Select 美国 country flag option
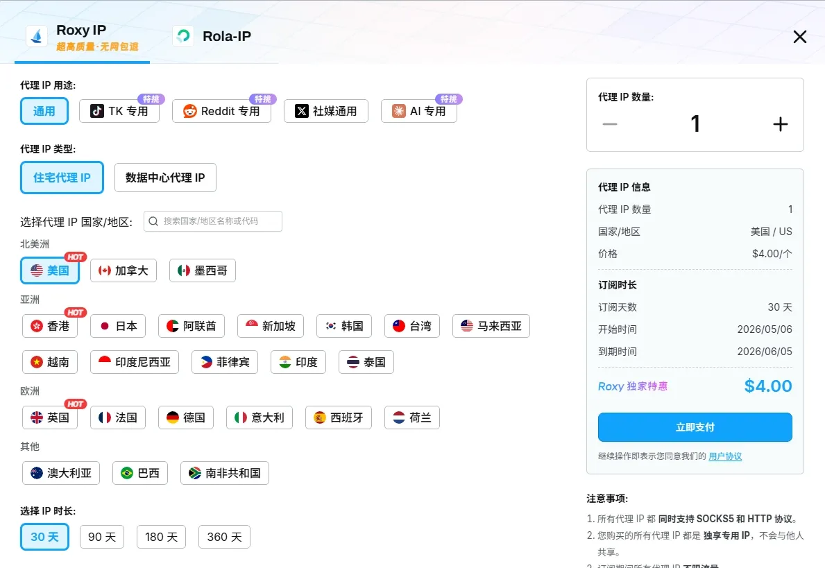Image resolution: width=825 pixels, height=568 pixels. pyautogui.click(x=50, y=270)
